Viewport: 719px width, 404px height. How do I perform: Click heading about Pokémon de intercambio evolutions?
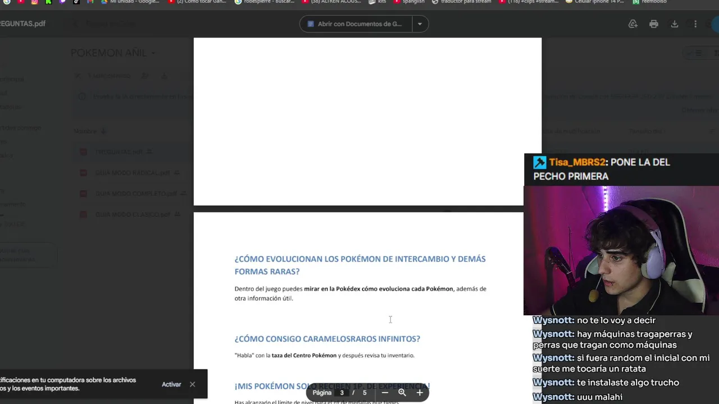360,265
